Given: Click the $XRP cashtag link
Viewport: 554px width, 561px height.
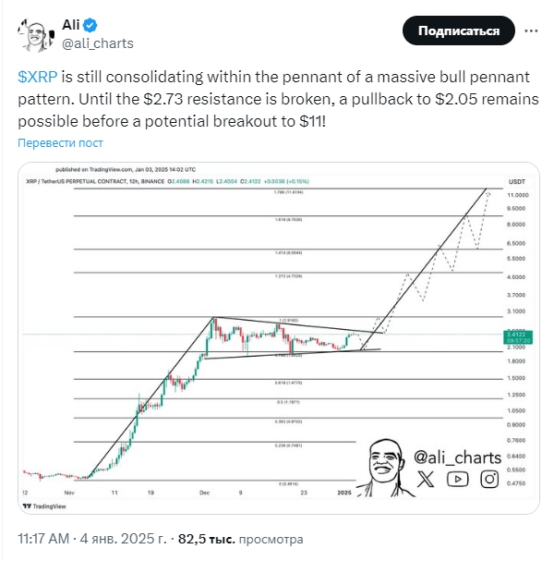Looking at the screenshot, I should click(38, 77).
